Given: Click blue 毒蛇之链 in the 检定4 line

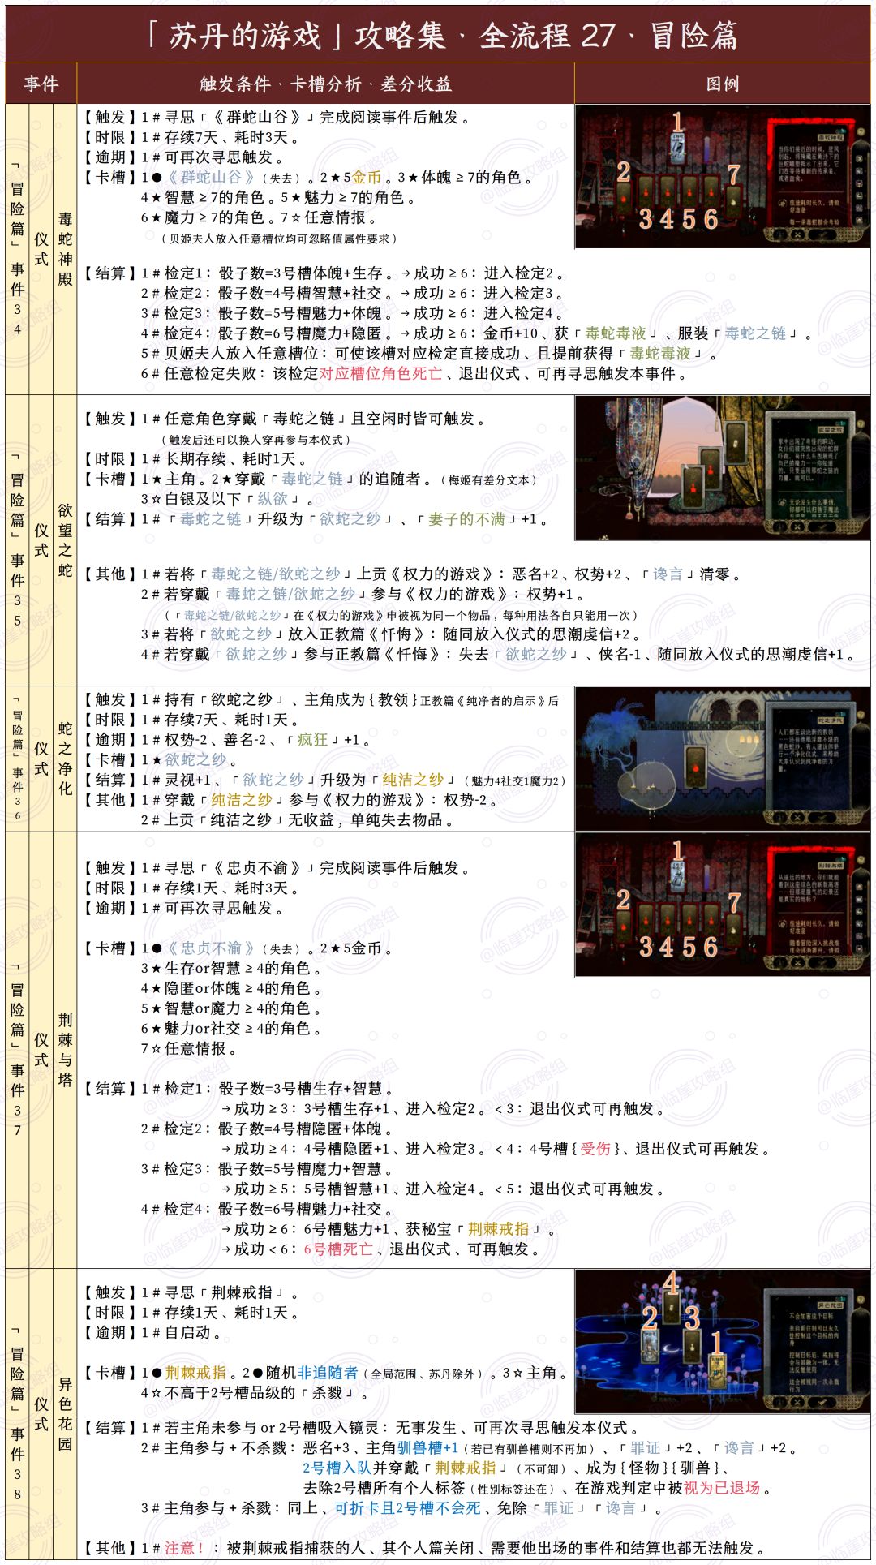Looking at the screenshot, I should tap(756, 333).
